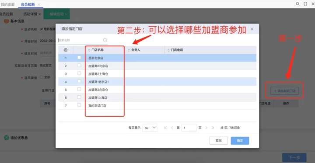This screenshot has width=315, height=163.
Task: Select row text 总部北京店
Action: [x=96, y=58]
